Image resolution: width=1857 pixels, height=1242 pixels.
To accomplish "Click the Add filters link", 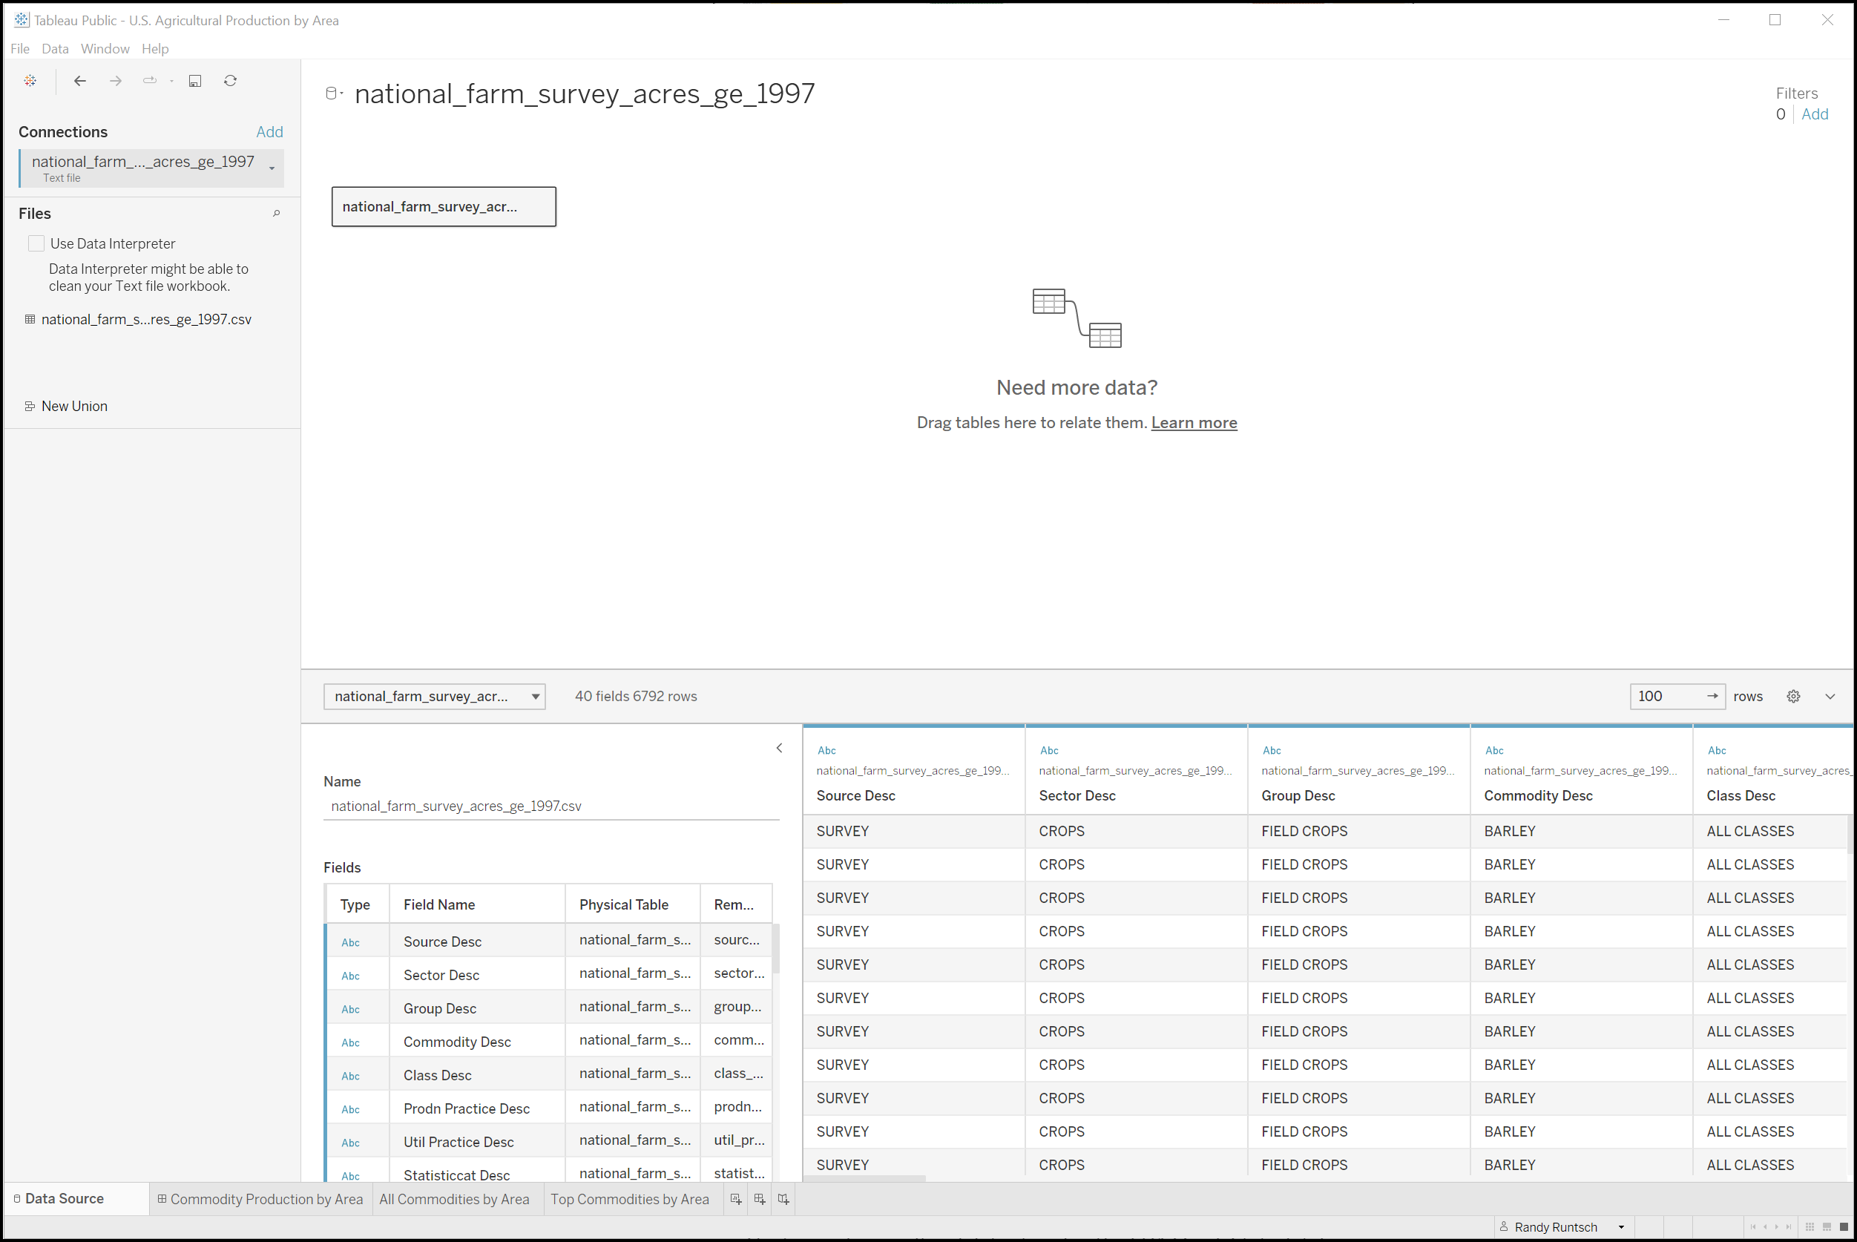I will click(1814, 114).
